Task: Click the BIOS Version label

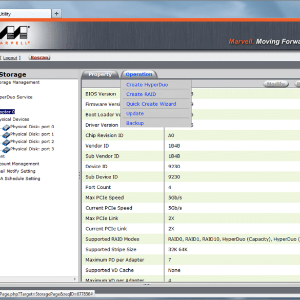Action: click(101, 94)
